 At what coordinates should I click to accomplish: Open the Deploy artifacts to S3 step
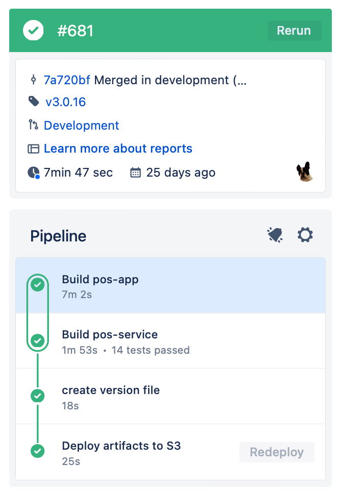click(x=121, y=446)
